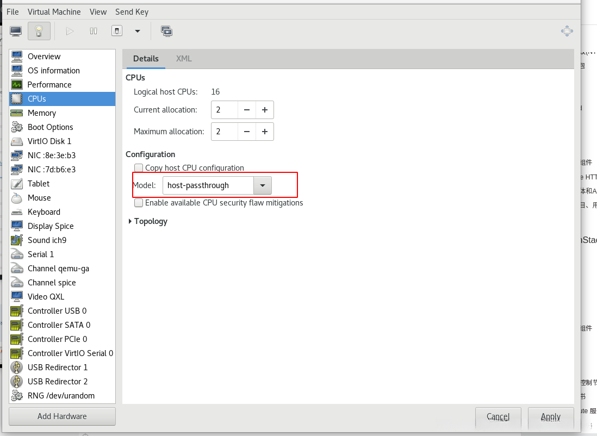The image size is (597, 436).
Task: Select NIC :8e:3e:b3 entry
Action: (62, 155)
